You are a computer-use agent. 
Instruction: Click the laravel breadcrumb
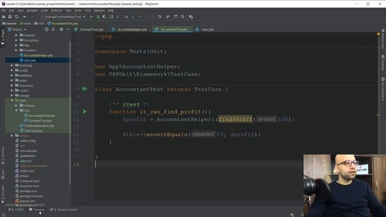(x=9, y=24)
